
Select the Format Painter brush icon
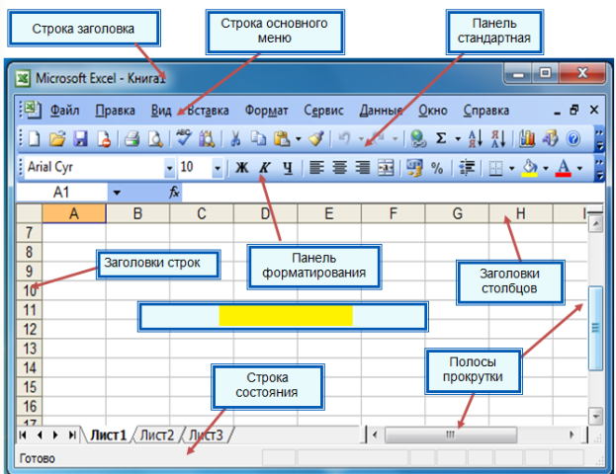[316, 139]
